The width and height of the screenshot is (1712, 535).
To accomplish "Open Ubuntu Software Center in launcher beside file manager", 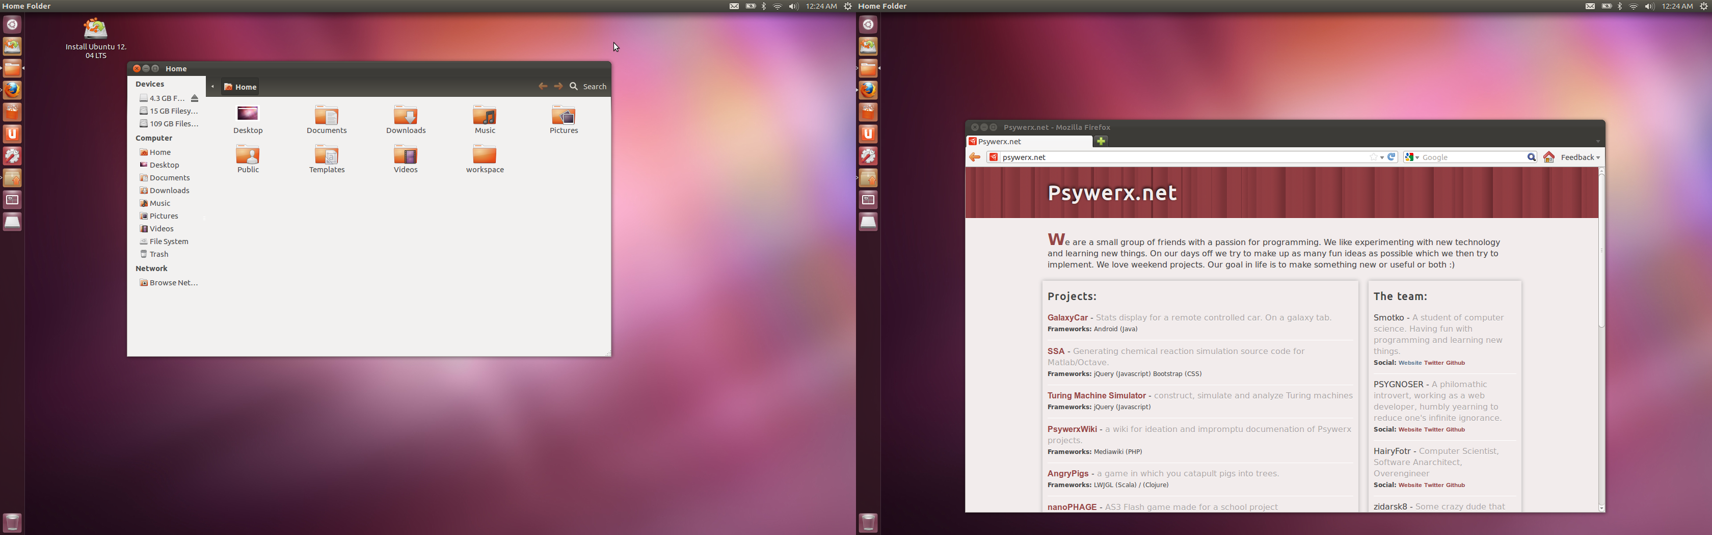I will click(x=13, y=112).
